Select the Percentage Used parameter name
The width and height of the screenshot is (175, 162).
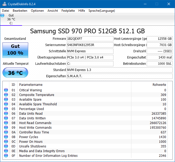pyautogui.click(x=31, y=109)
